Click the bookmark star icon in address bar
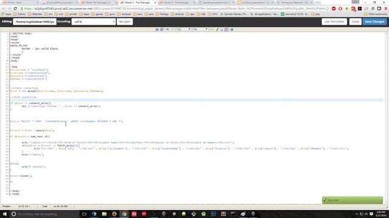This screenshot has height=218, width=389. 327,8
